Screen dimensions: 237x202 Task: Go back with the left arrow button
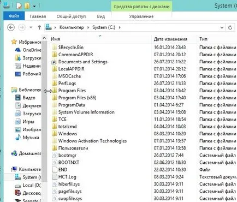point(11,27)
